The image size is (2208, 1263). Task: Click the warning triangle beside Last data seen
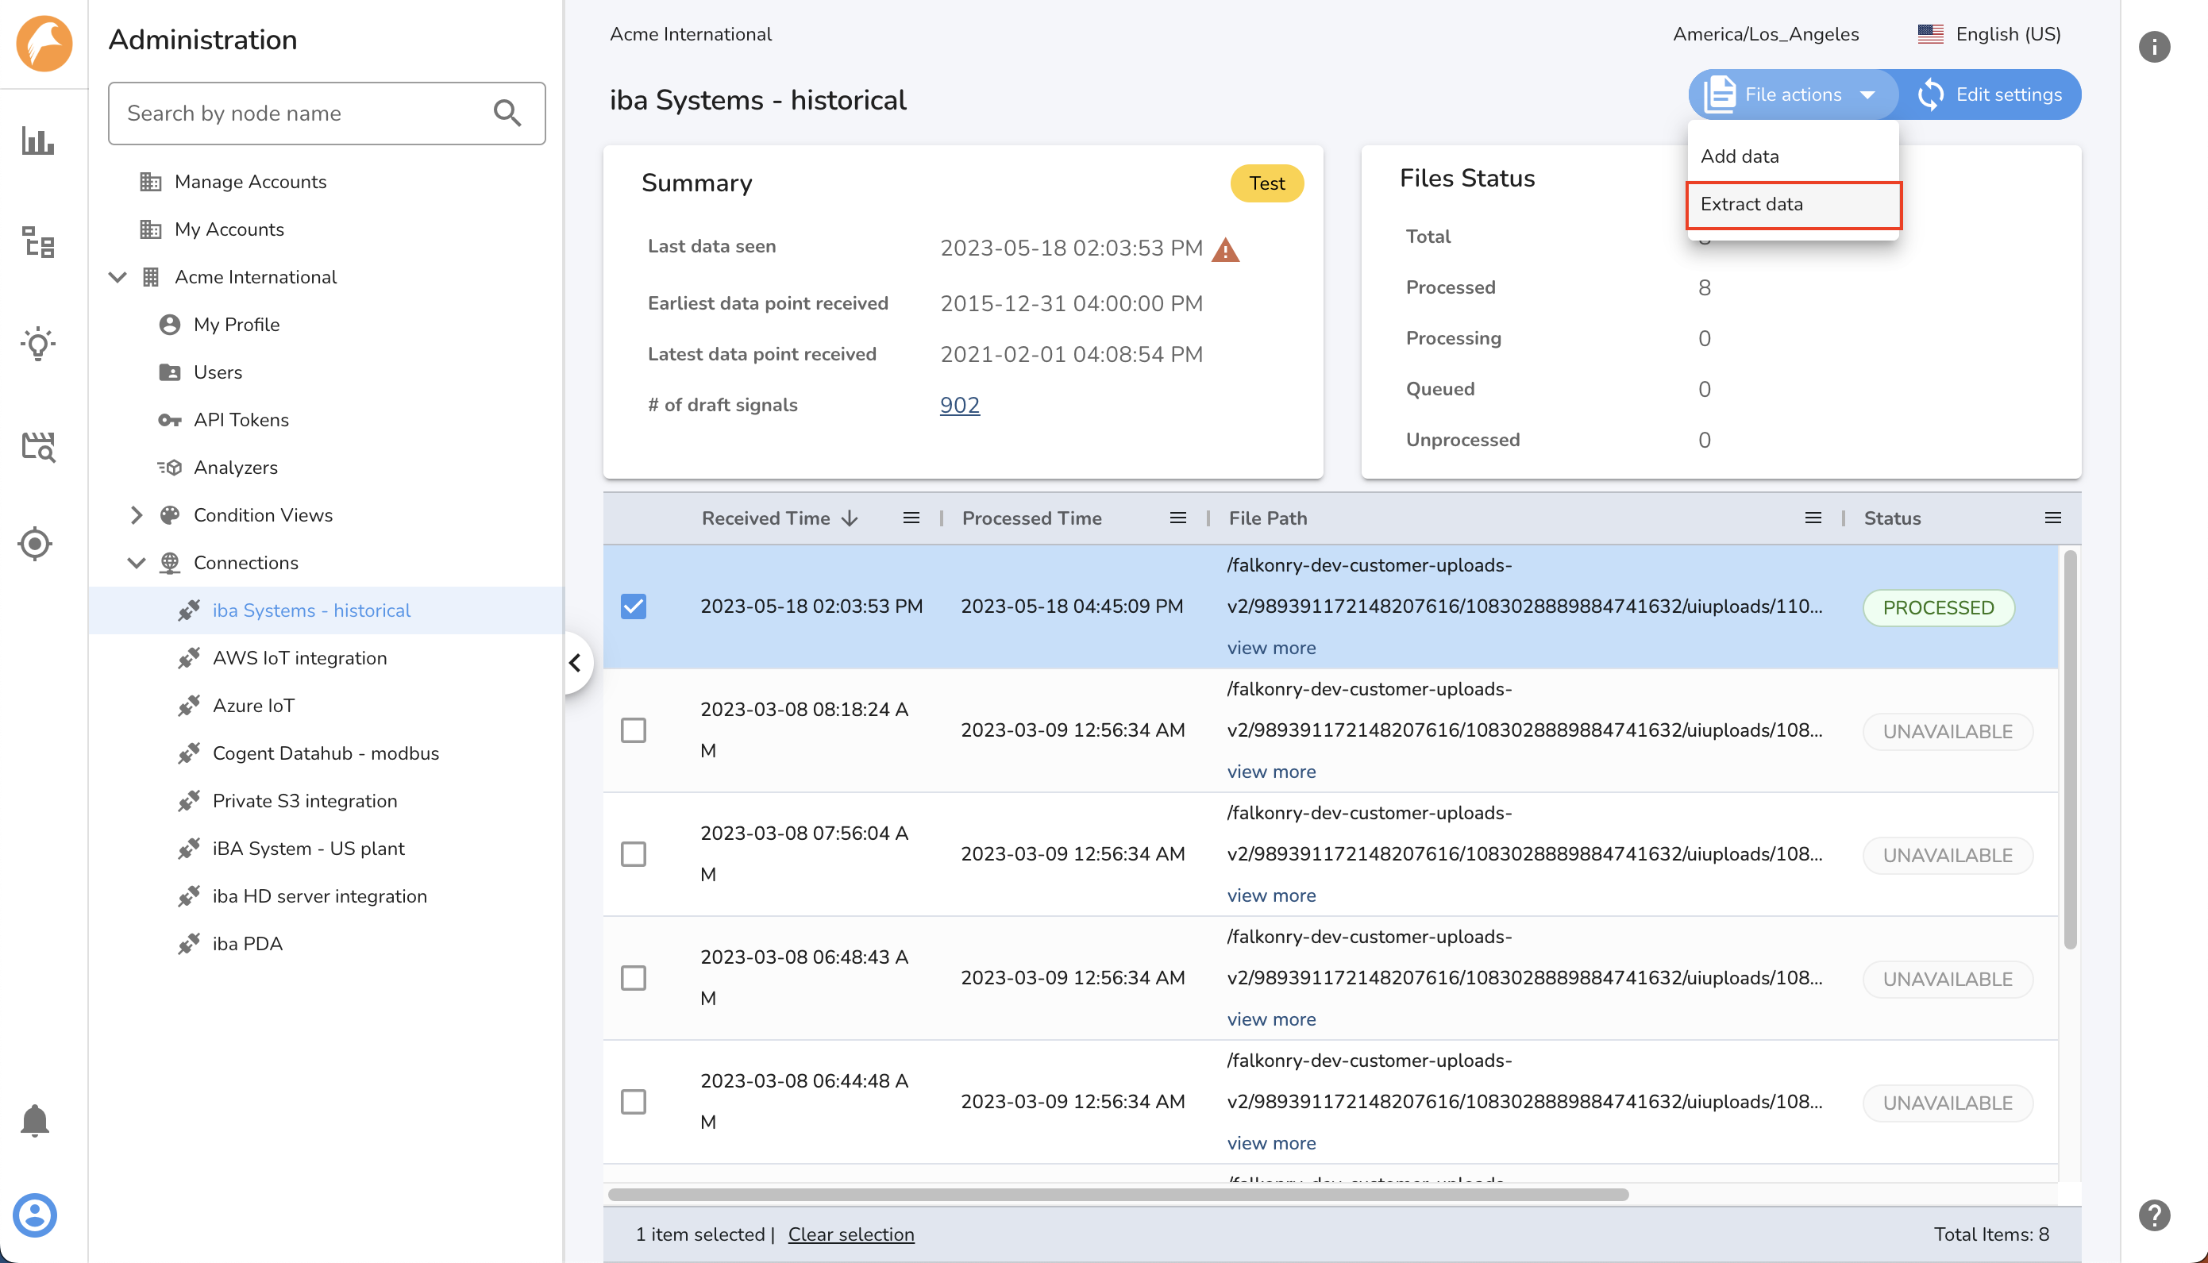tap(1225, 250)
